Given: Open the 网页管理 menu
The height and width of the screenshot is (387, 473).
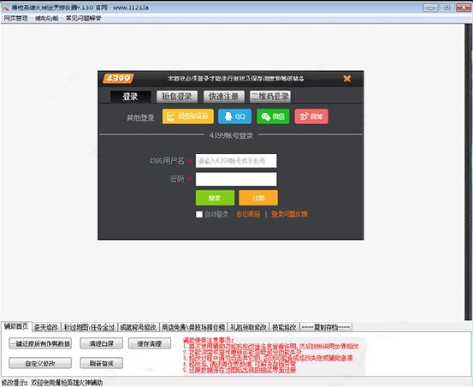Looking at the screenshot, I should click(x=15, y=19).
